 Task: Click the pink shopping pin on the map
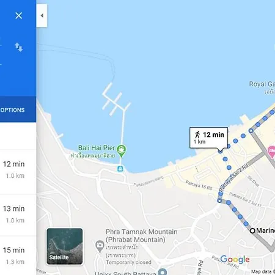click(272, 152)
